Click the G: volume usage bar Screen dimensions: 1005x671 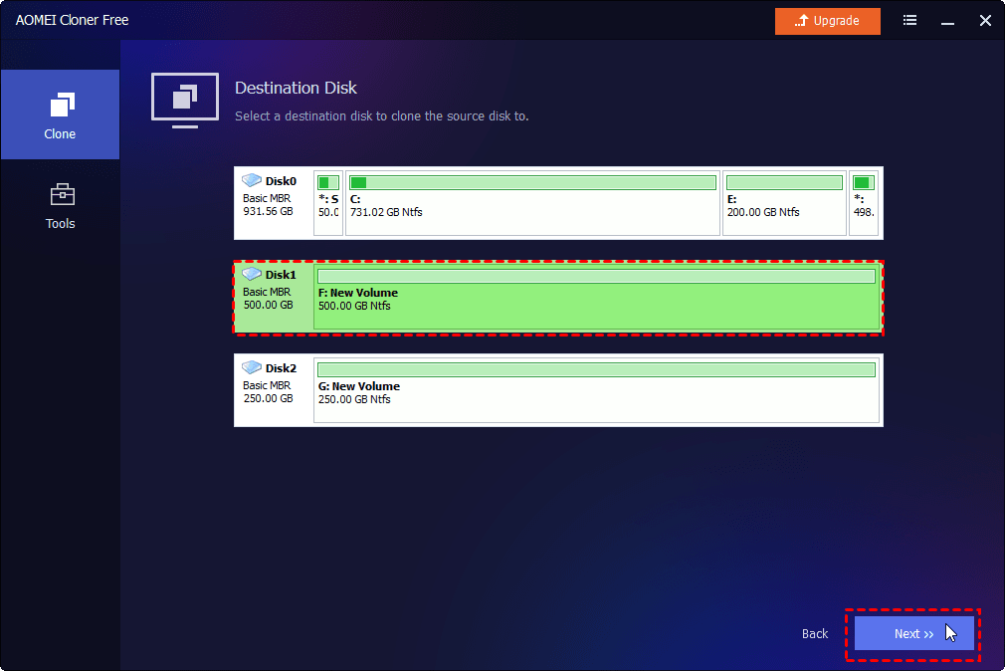[596, 369]
